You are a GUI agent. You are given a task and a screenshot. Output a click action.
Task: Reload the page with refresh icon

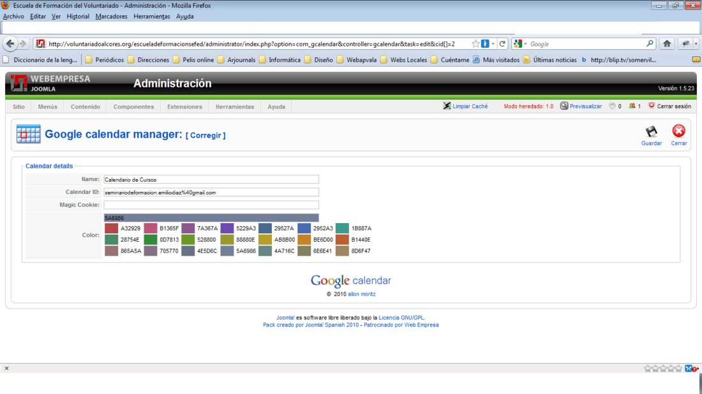click(502, 44)
